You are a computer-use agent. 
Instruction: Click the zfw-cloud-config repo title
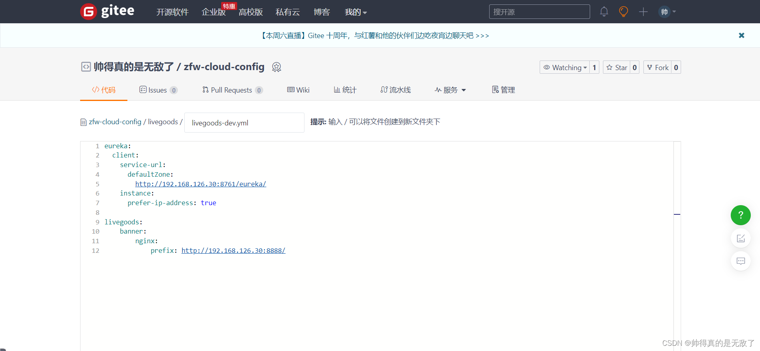click(224, 67)
